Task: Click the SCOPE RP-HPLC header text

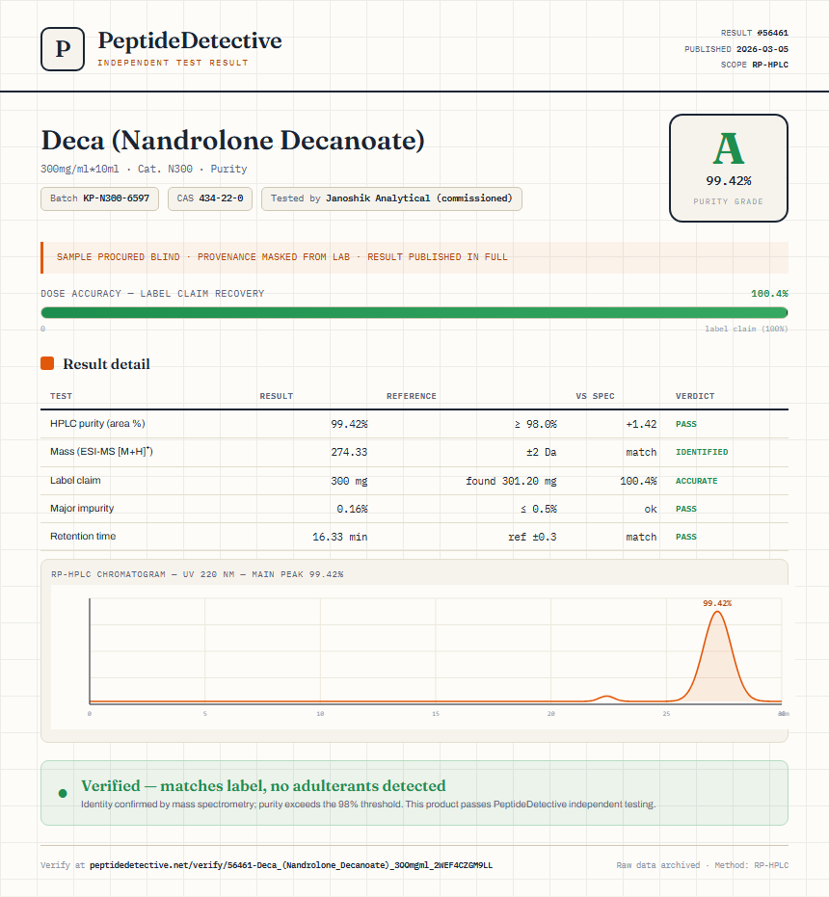Action: (755, 65)
